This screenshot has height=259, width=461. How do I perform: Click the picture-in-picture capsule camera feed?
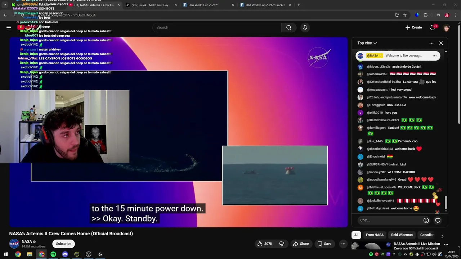[x=275, y=175]
